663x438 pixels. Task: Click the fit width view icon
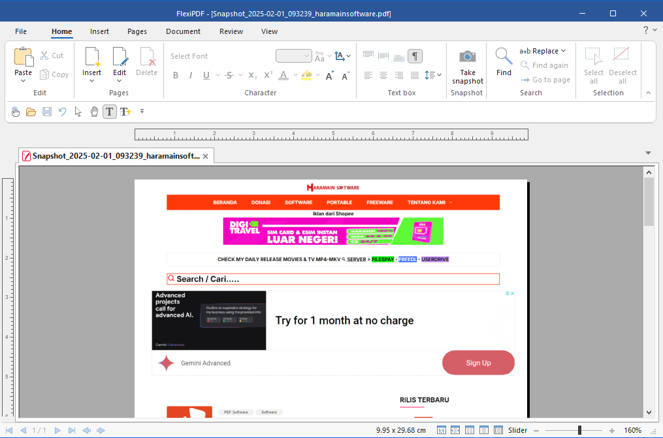455,430
